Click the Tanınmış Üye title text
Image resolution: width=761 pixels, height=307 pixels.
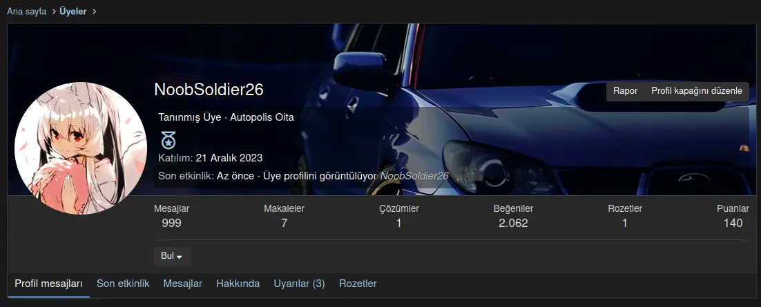[x=190, y=117]
